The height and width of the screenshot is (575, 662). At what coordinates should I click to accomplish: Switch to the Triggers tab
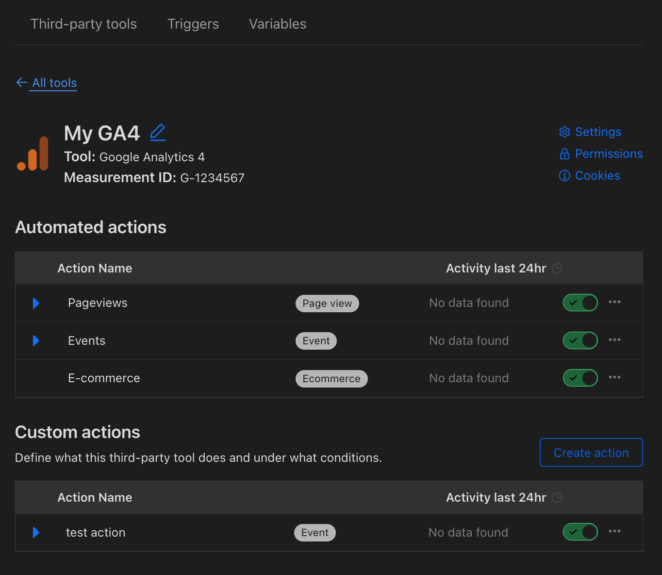click(x=193, y=24)
